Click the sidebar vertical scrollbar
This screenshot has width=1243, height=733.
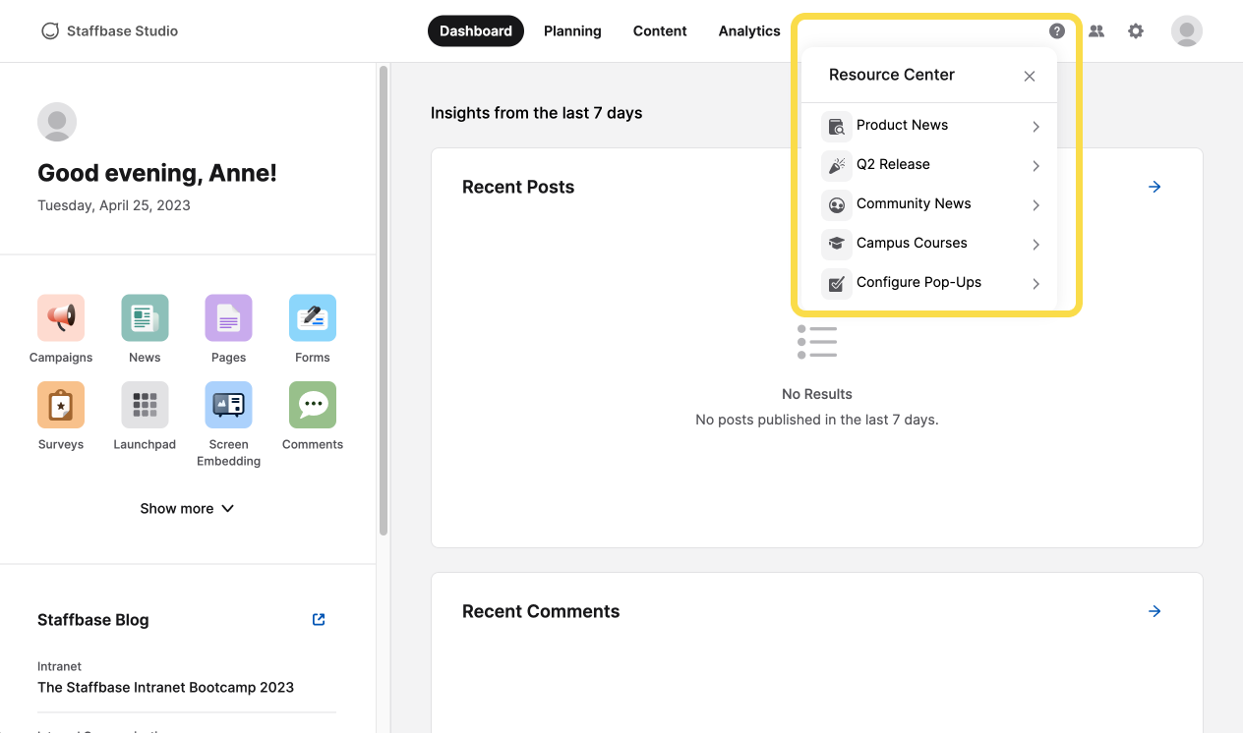[x=384, y=301]
